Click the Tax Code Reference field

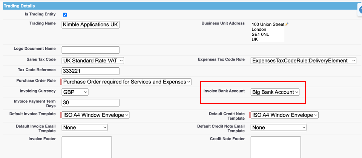(x=90, y=71)
